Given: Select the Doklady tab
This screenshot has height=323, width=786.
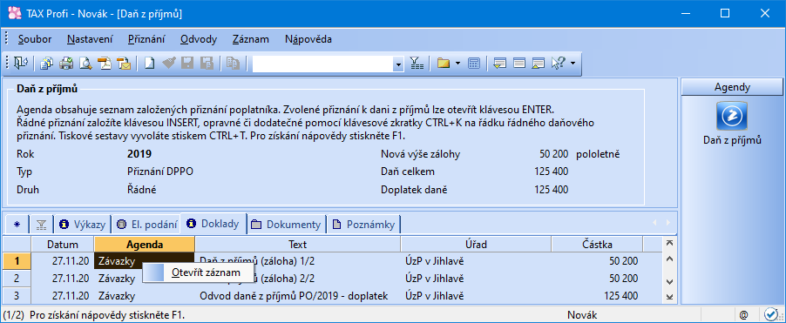Looking at the screenshot, I should [x=213, y=224].
